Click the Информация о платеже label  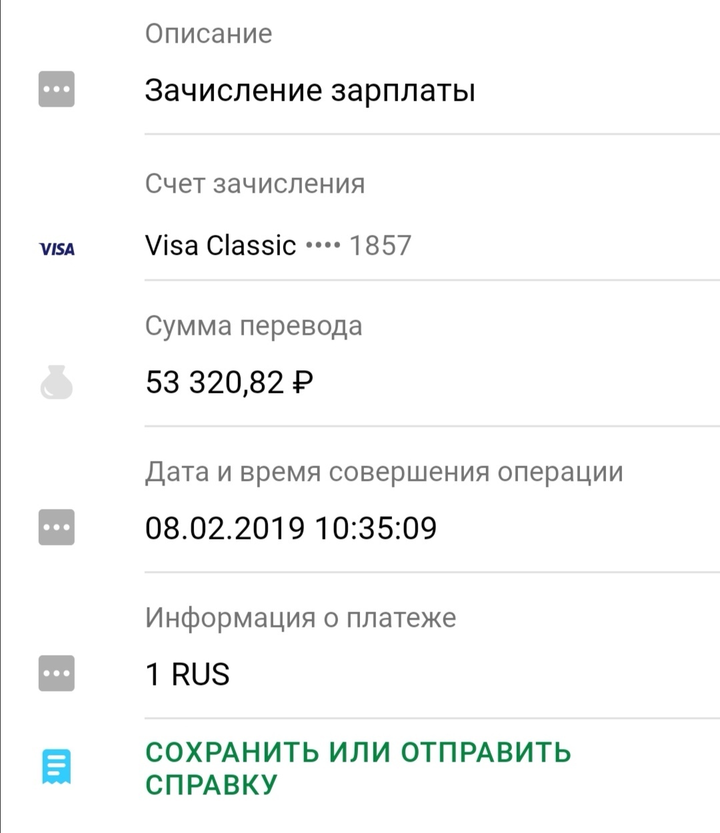point(301,618)
